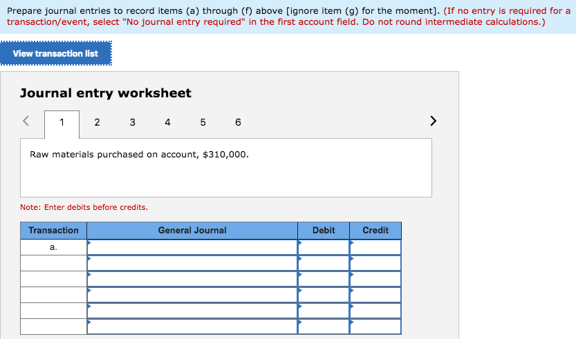The height and width of the screenshot is (339, 576).
Task: Open the View transaction list button
Action: (x=55, y=54)
